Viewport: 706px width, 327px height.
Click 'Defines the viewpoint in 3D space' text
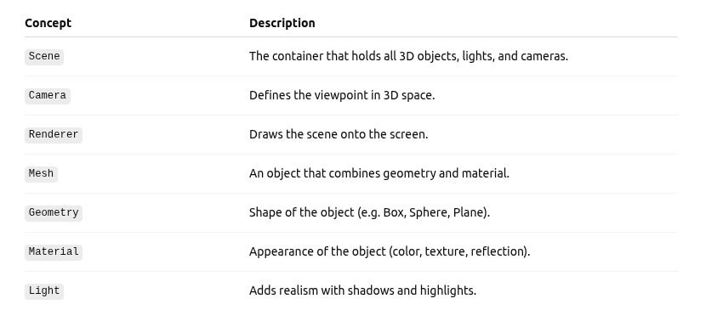pos(342,95)
